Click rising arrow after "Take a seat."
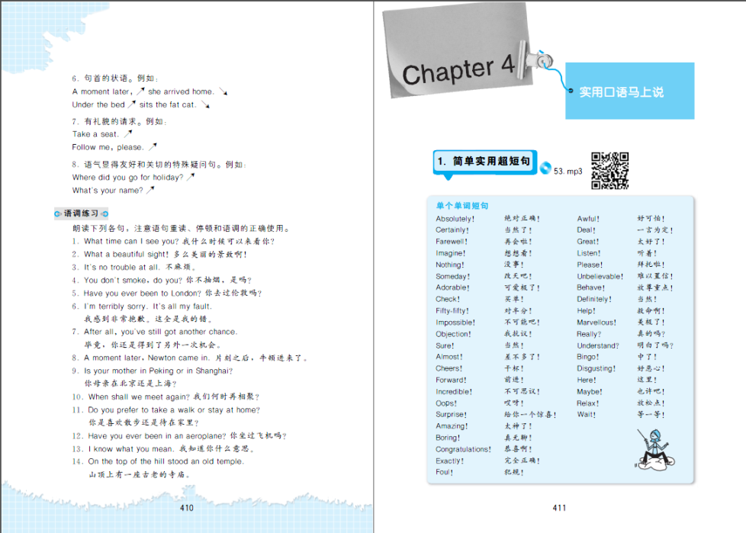746x533 pixels. point(128,133)
